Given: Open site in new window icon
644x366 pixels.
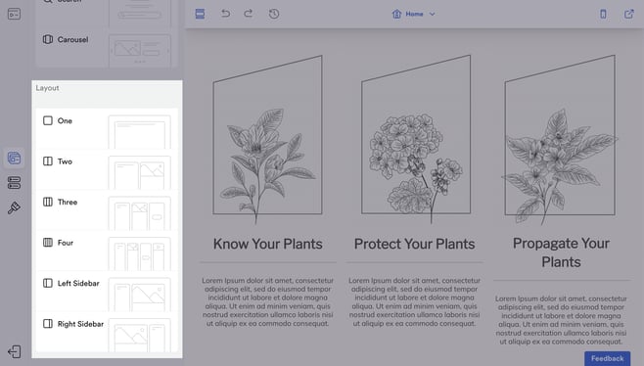Looking at the screenshot, I should point(628,14).
